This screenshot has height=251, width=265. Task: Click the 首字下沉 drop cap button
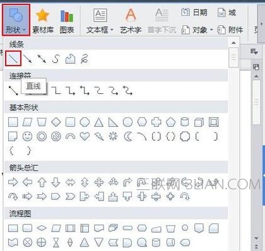tap(162, 21)
